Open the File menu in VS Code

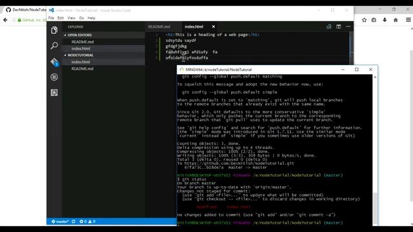(51, 18)
